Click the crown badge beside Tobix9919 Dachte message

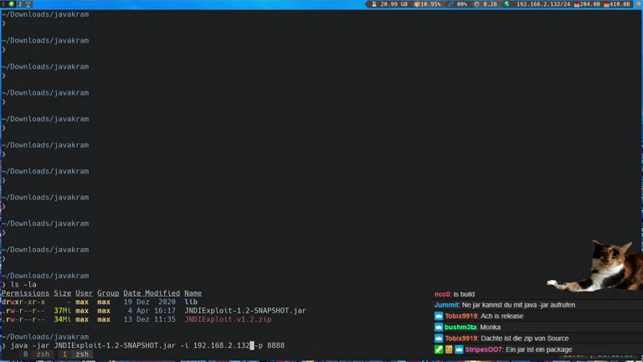tap(439, 339)
